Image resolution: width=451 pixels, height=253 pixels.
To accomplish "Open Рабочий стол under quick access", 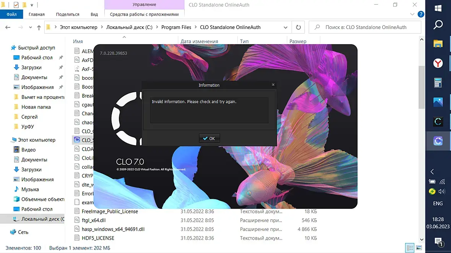I will pos(37,58).
